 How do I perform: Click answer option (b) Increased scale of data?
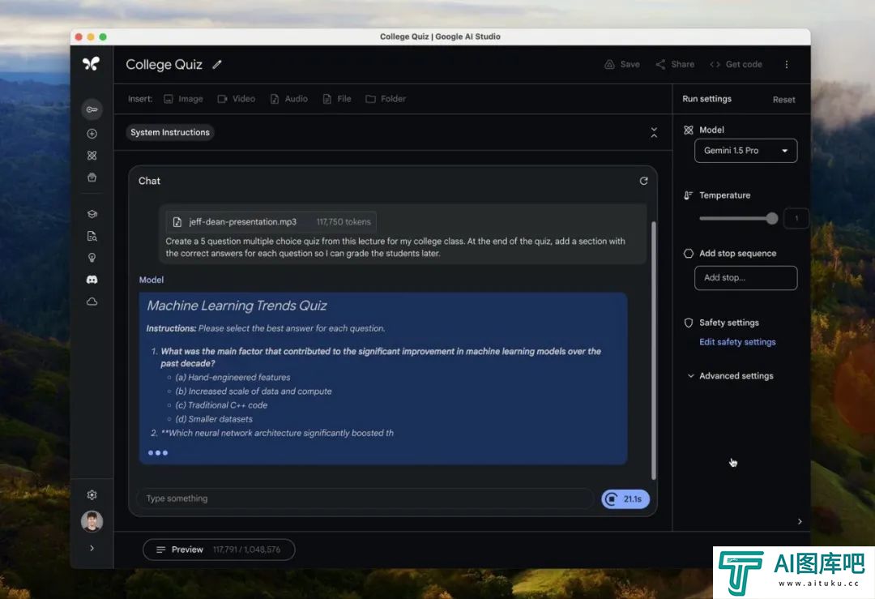point(254,391)
